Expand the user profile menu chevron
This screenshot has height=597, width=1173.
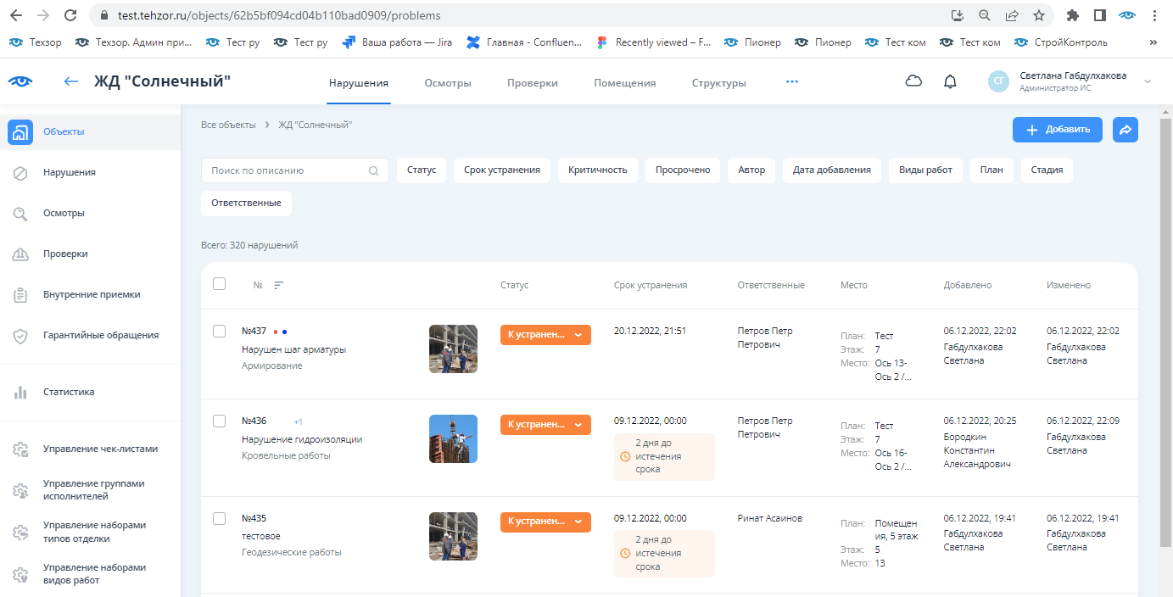click(x=1148, y=81)
